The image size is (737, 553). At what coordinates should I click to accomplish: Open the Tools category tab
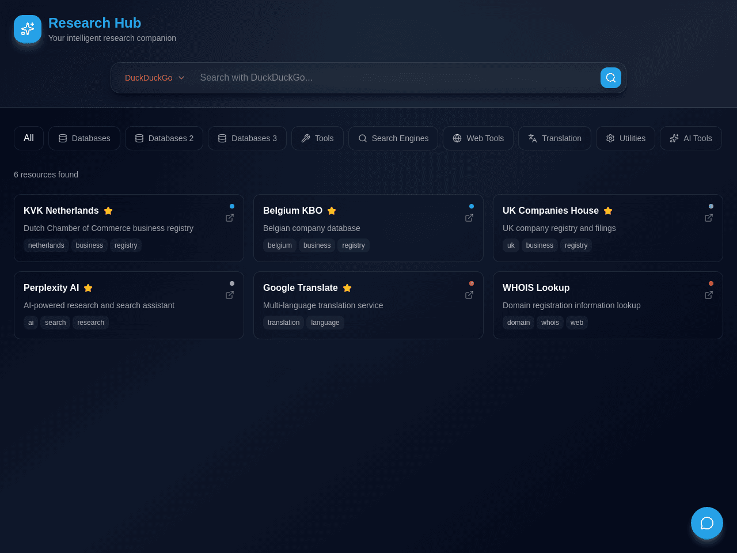(317, 138)
